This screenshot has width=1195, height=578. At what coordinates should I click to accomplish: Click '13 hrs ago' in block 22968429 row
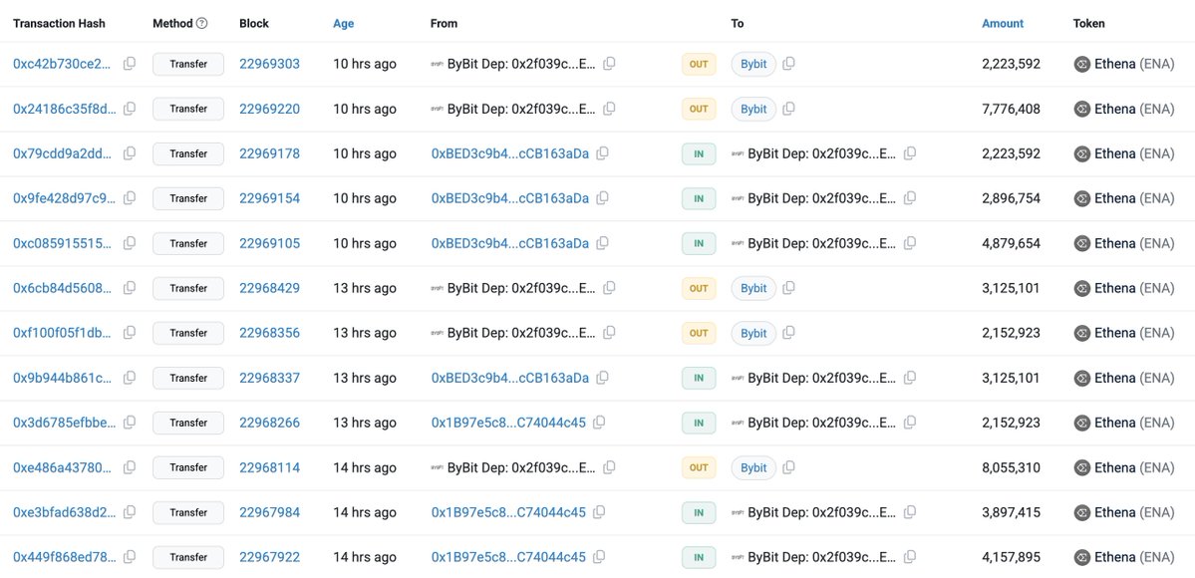click(365, 288)
